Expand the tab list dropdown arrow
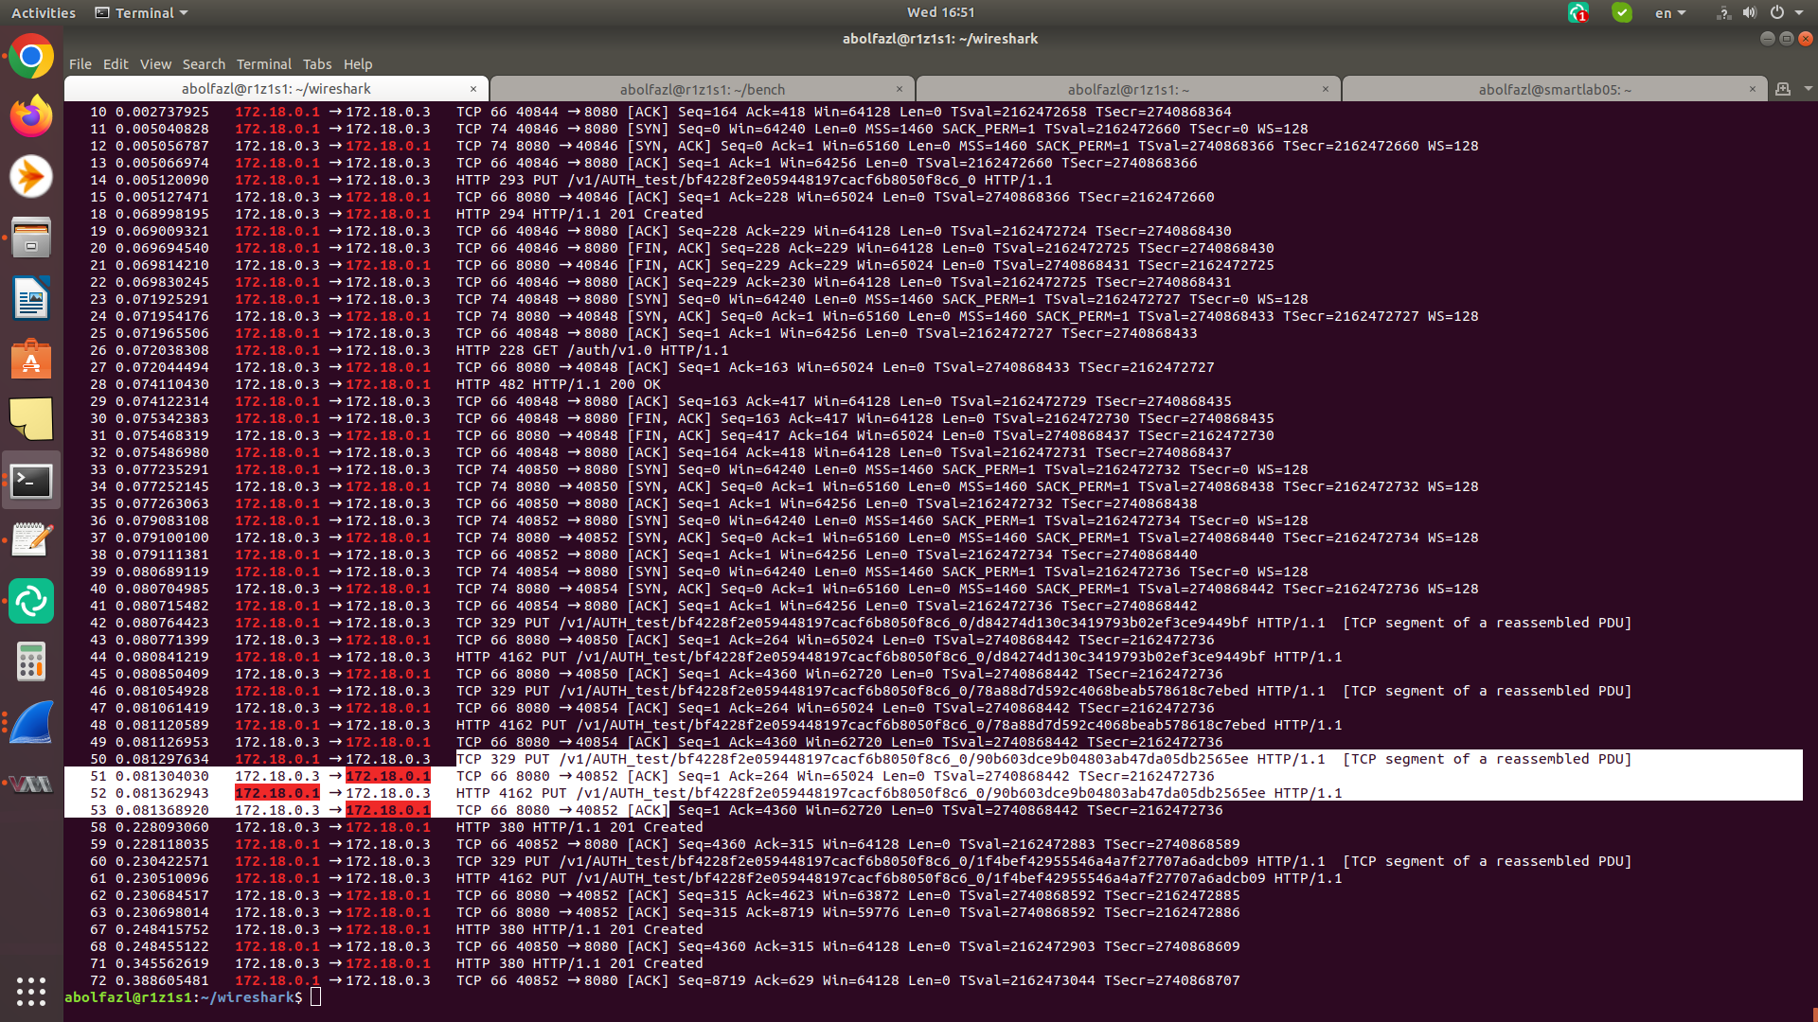Image resolution: width=1818 pixels, height=1022 pixels. [1808, 89]
